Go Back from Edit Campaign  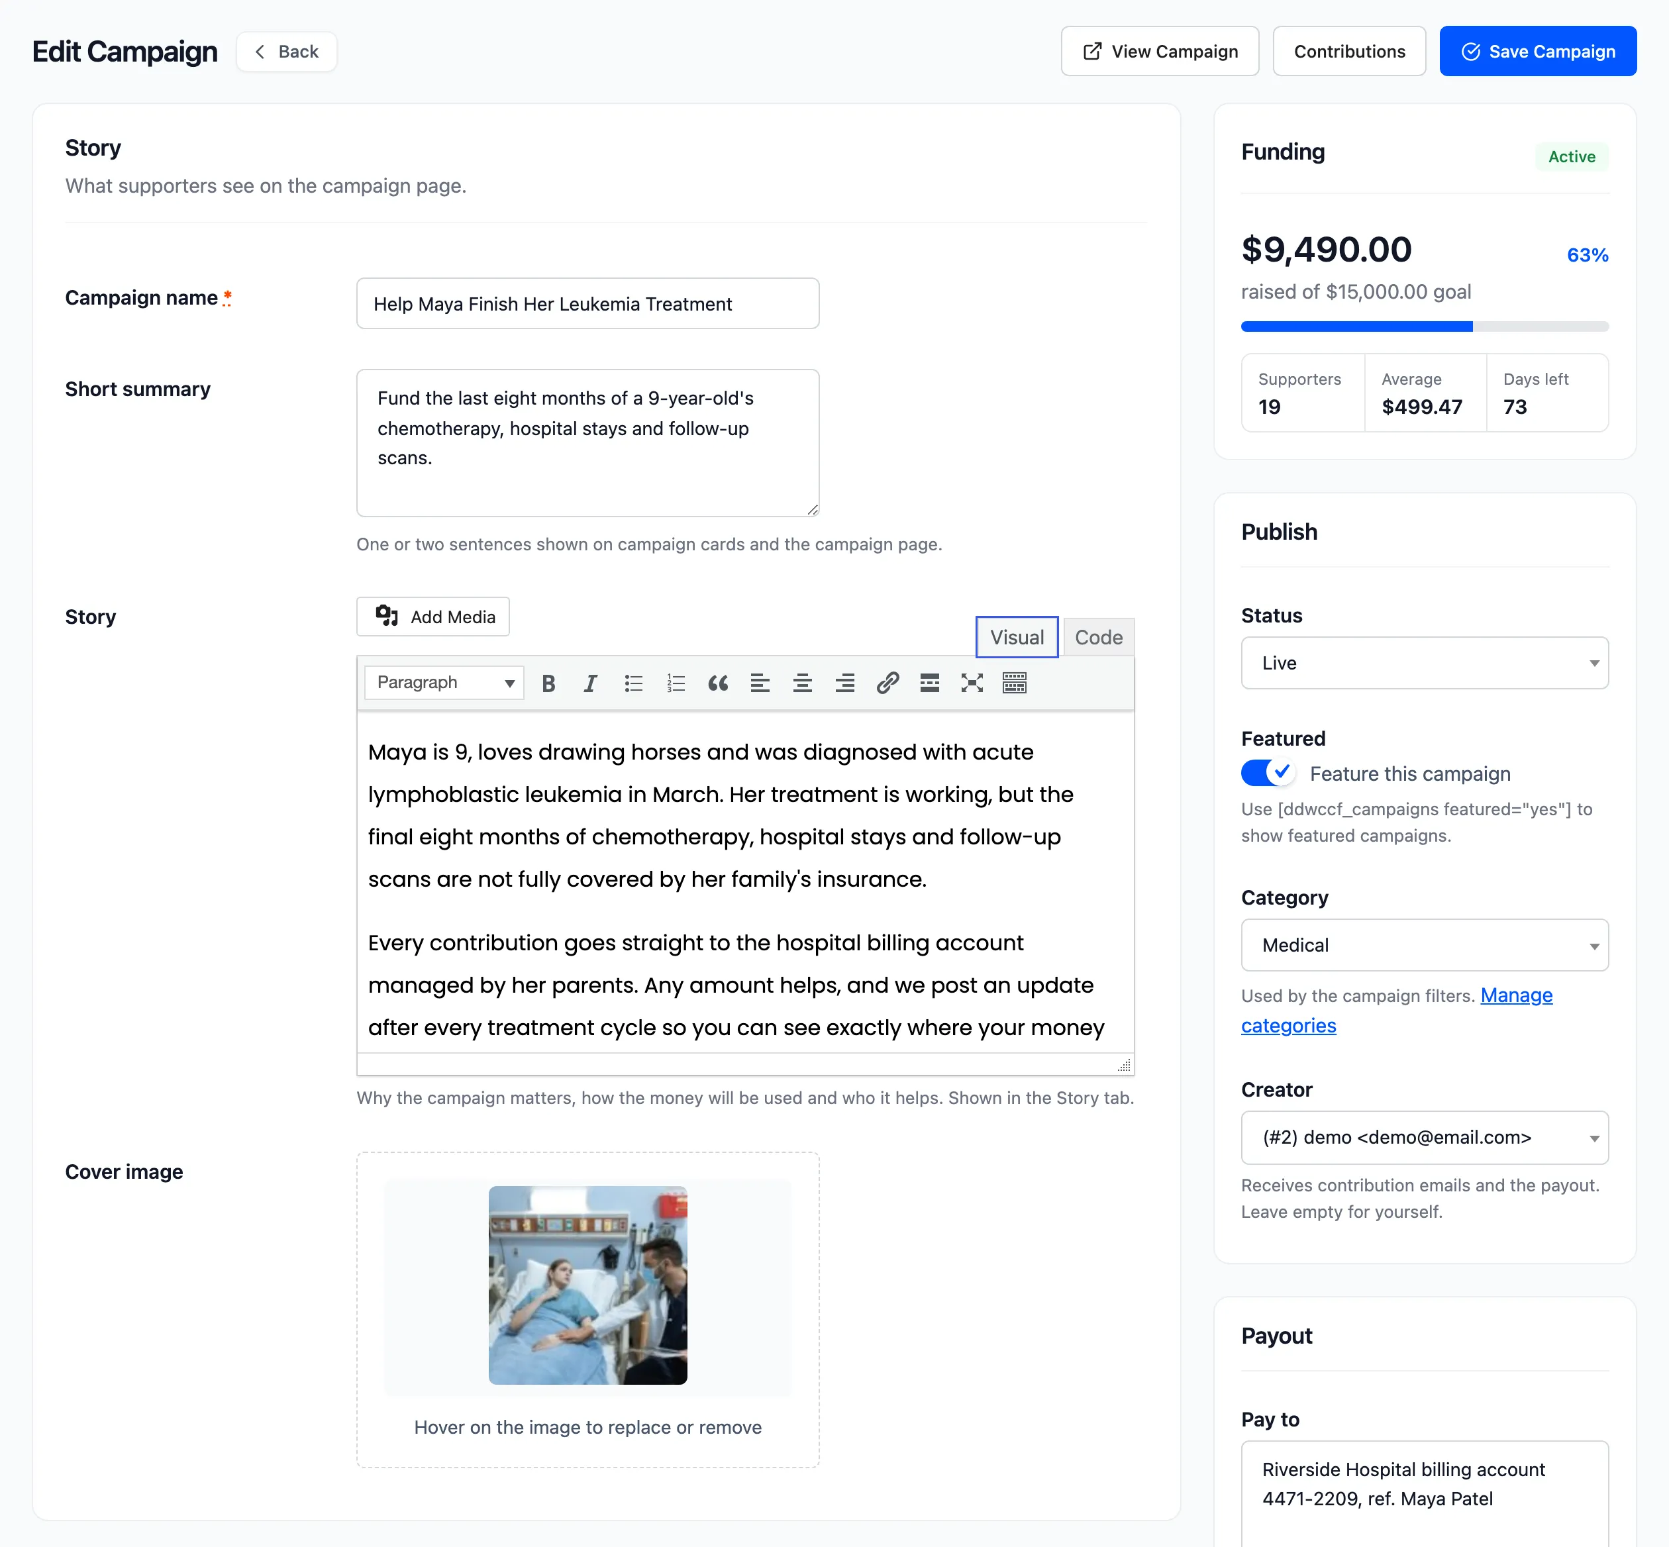286,52
